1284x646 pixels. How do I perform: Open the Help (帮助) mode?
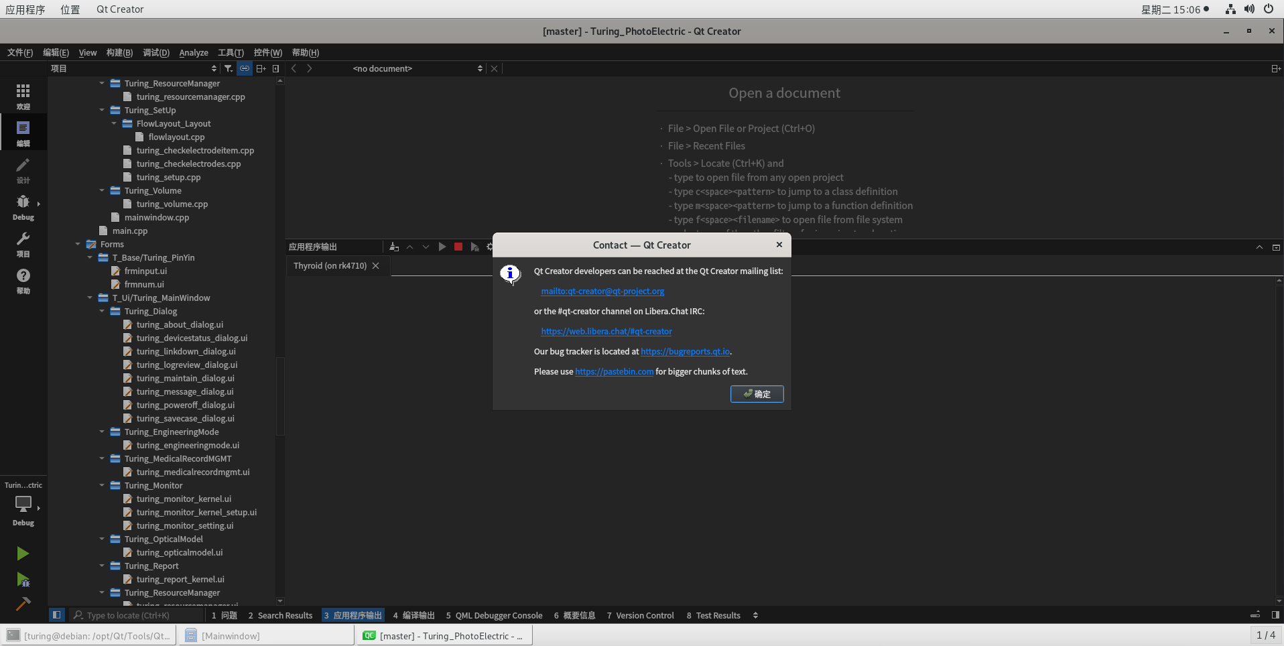(23, 281)
